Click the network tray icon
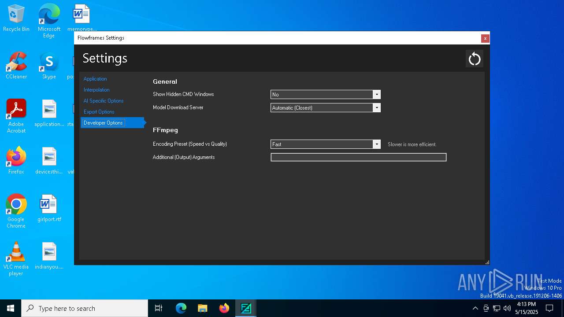This screenshot has height=317, width=564. pos(497,308)
